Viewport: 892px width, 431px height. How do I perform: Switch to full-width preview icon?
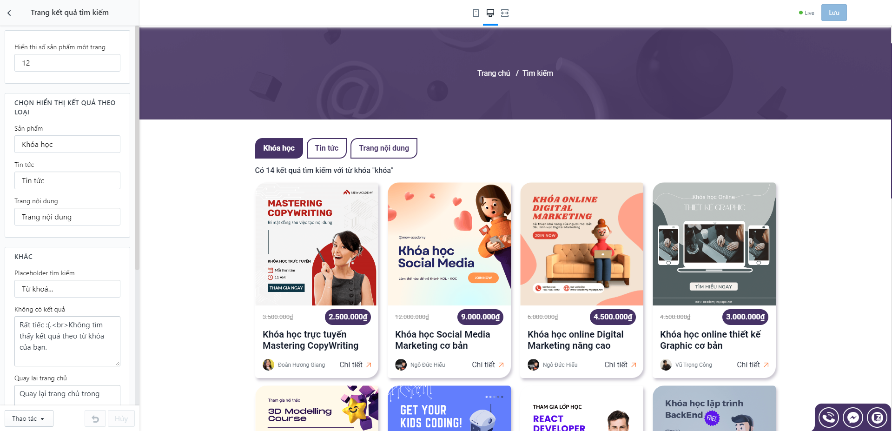tap(505, 13)
